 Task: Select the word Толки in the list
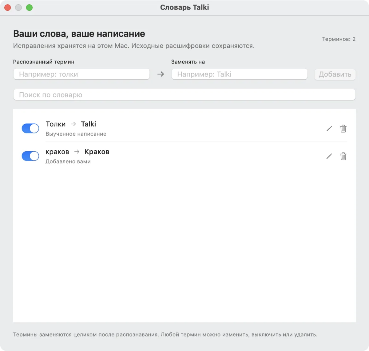click(56, 124)
